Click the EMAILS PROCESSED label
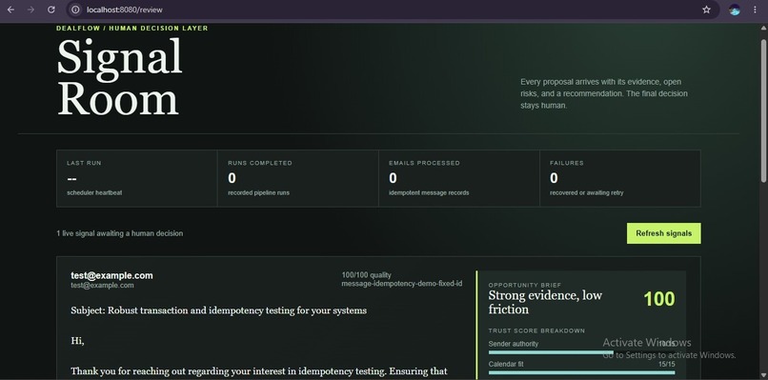Screen dimensions: 768x380 coord(424,163)
